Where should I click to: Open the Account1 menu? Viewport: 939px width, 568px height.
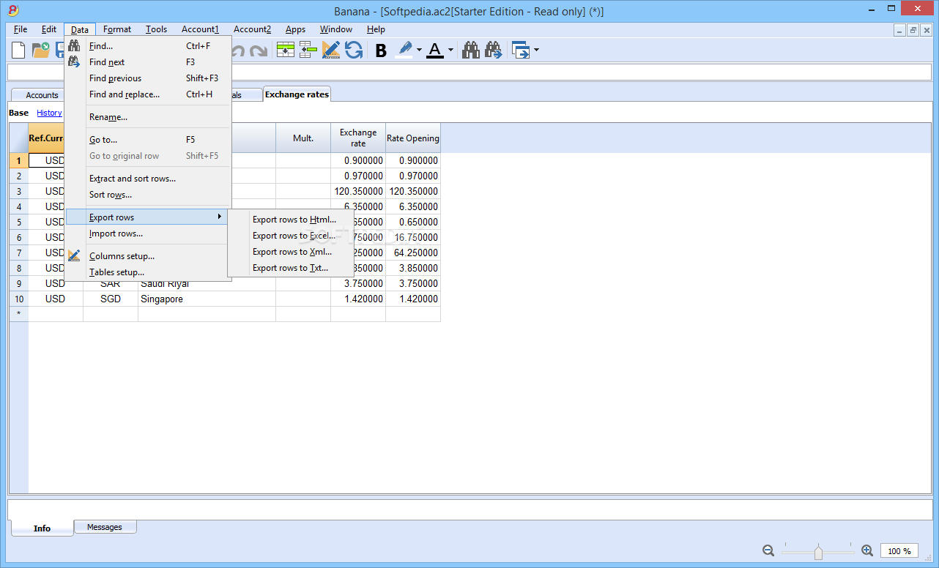pos(200,29)
